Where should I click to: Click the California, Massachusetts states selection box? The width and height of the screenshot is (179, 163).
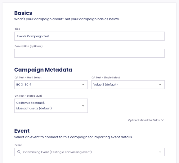click(x=51, y=106)
